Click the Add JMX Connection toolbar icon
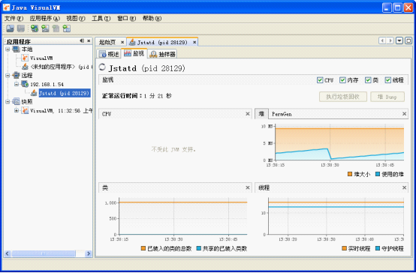Image resolution: width=416 pixels, height=273 pixels. click(45, 28)
